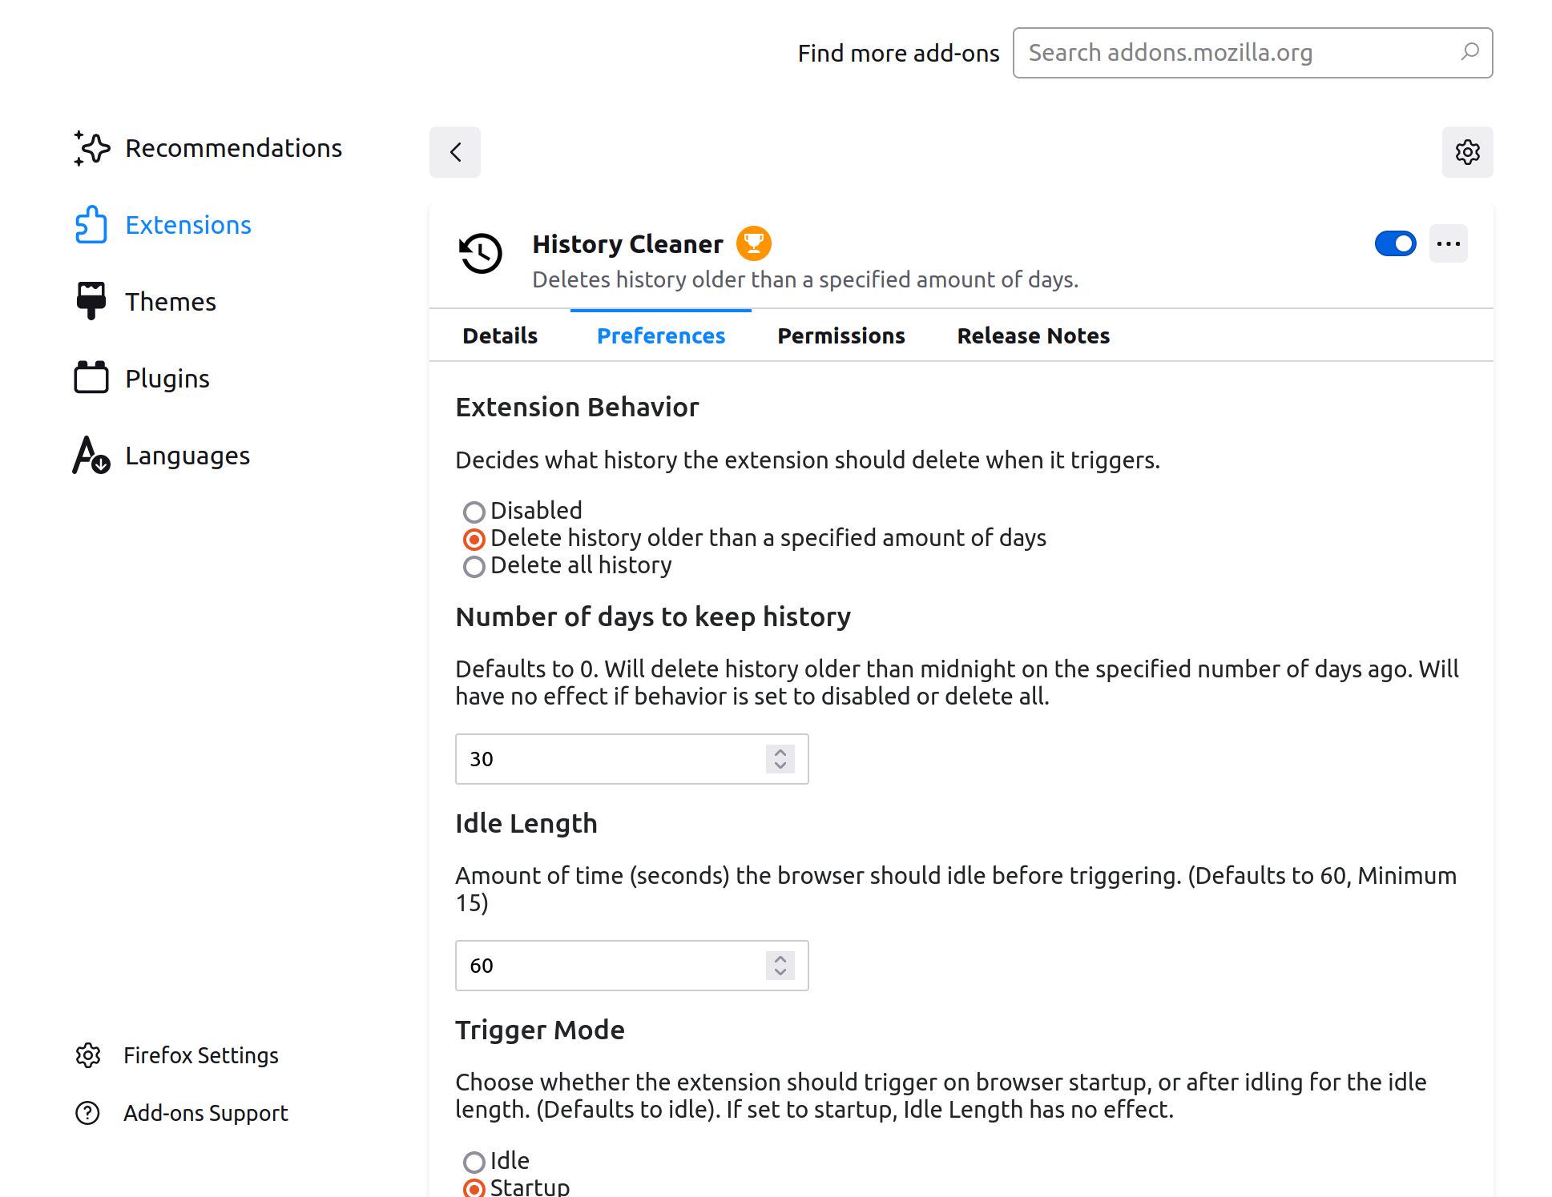Disable the History Cleaner extension
Image resolution: width=1552 pixels, height=1197 pixels.
click(x=1394, y=243)
